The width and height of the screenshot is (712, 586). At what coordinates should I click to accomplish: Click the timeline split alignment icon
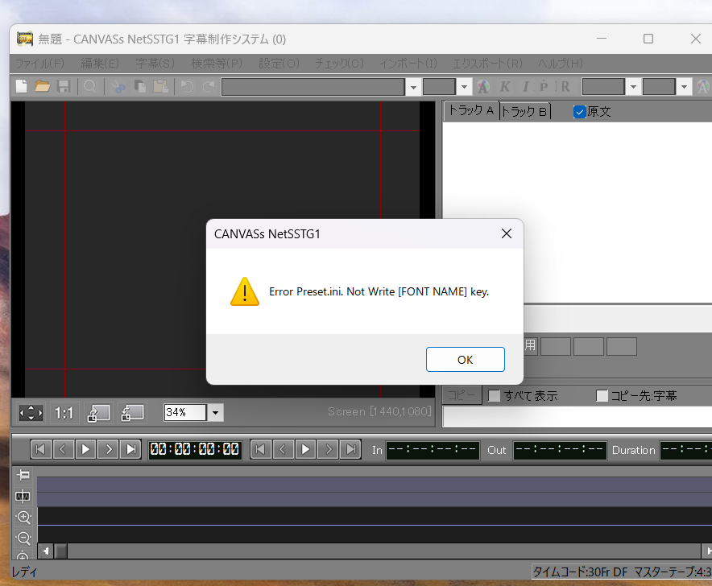[x=23, y=496]
